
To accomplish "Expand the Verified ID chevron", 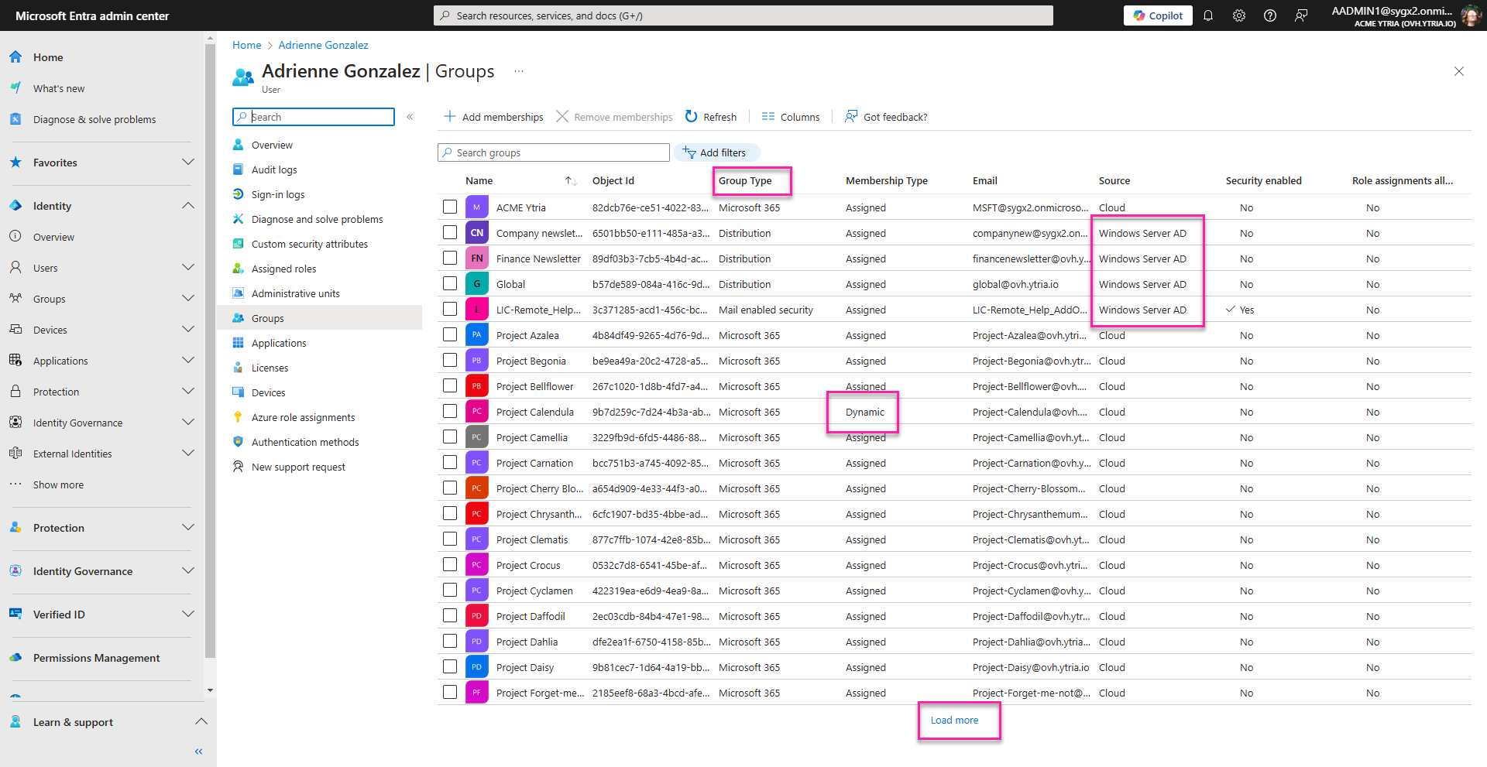I will pyautogui.click(x=188, y=614).
